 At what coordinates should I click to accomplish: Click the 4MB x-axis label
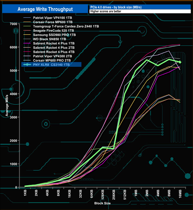pyautogui.click(x=158, y=193)
